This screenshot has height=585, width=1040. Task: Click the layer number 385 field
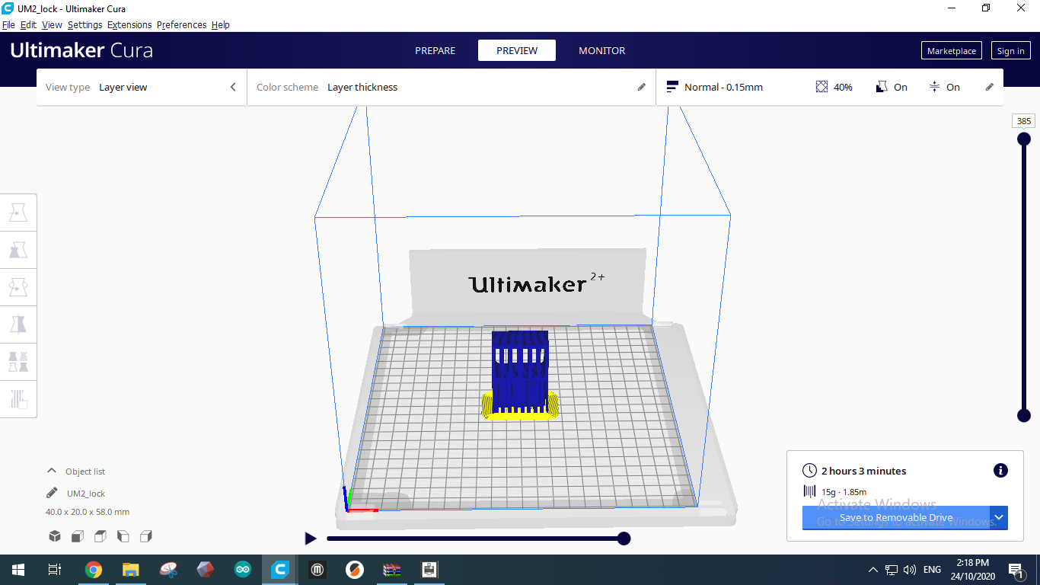(1024, 121)
